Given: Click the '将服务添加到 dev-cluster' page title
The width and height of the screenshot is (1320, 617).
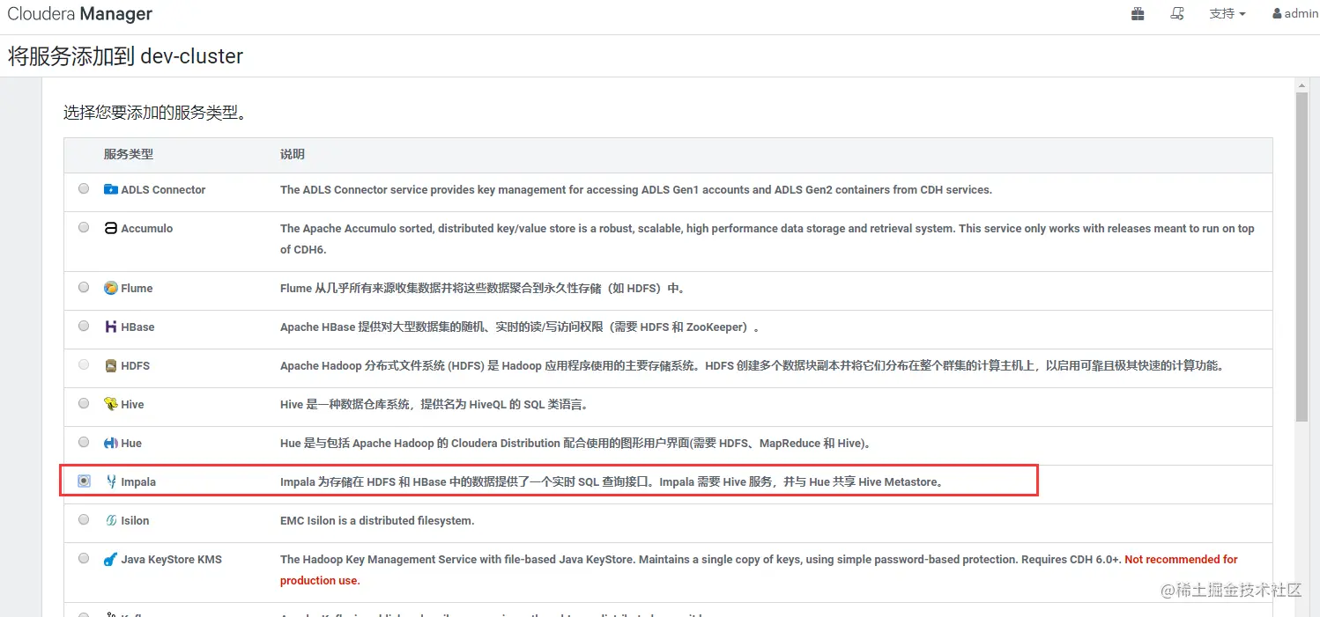Looking at the screenshot, I should 125,56.
